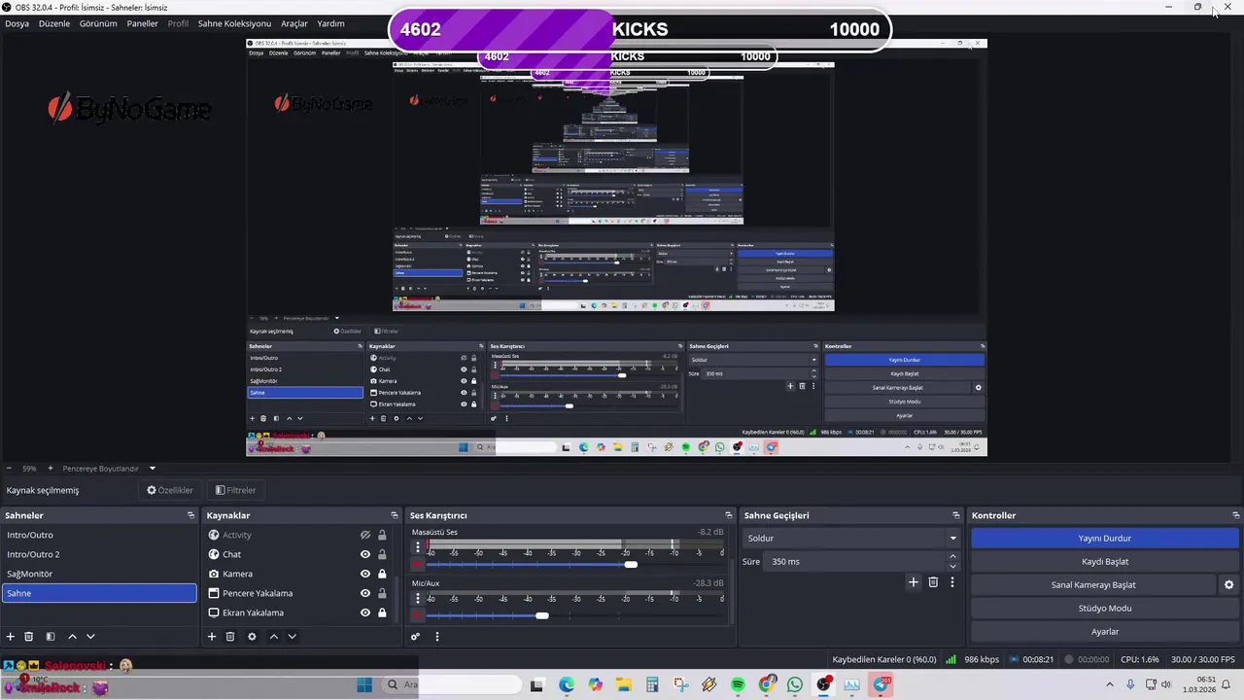Unlock the Kamera source
This screenshot has height=700, width=1244.
pyautogui.click(x=382, y=574)
